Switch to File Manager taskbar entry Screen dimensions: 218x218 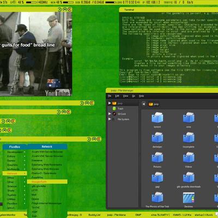point(116,215)
